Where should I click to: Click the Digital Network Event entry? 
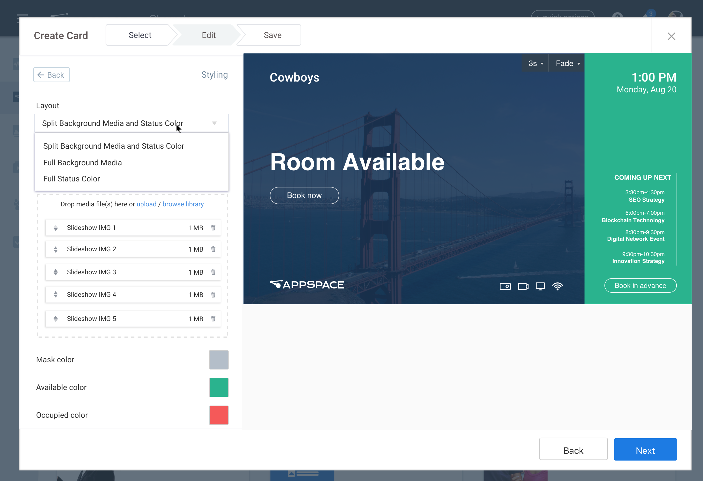coord(636,236)
